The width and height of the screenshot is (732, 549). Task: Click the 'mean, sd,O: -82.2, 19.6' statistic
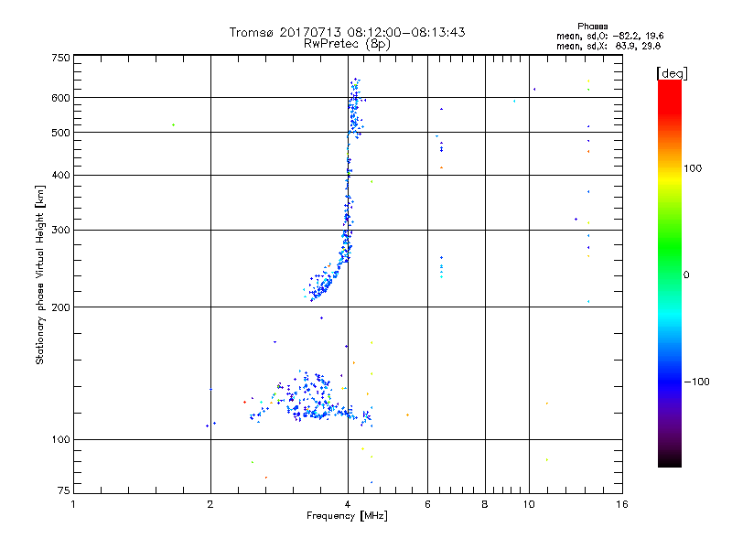coord(609,36)
